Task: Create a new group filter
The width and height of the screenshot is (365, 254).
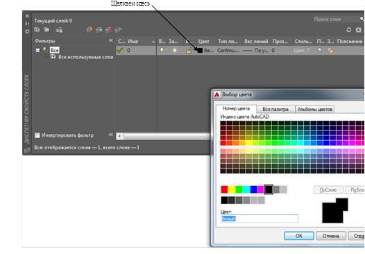Action: [46, 30]
